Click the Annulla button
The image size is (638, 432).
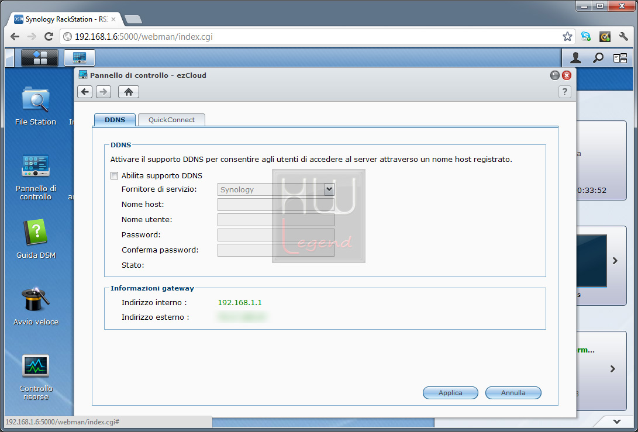tap(513, 393)
